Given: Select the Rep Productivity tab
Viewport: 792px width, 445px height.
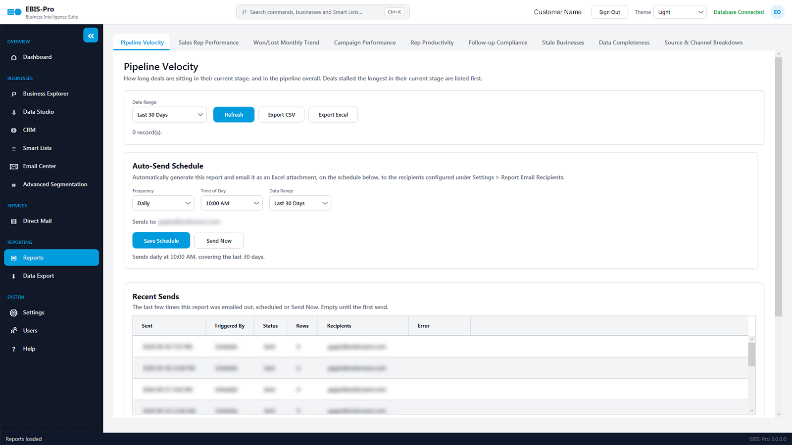Looking at the screenshot, I should coord(432,43).
